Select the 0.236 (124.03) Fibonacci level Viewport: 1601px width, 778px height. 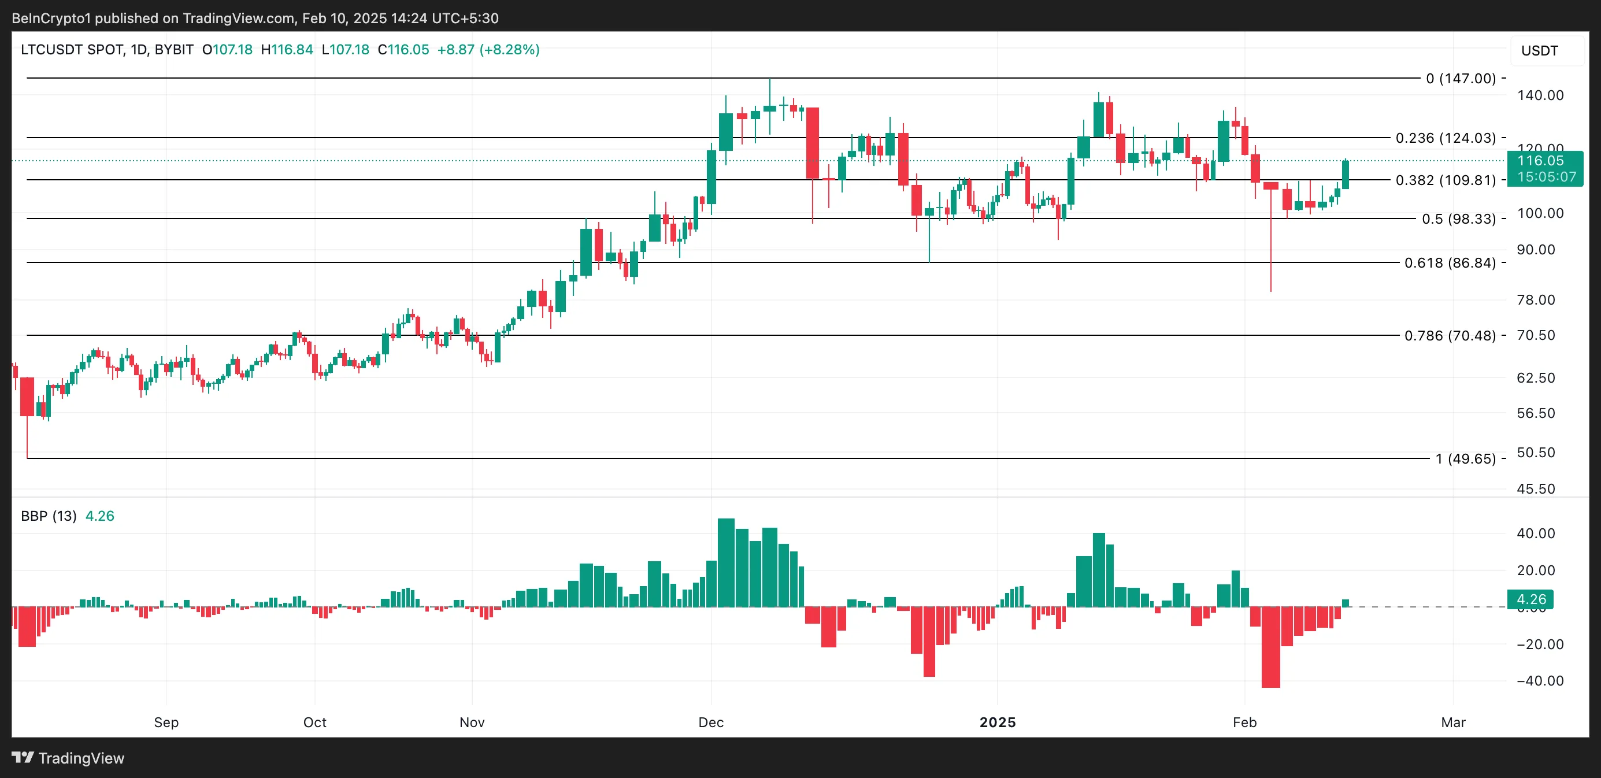[1445, 138]
